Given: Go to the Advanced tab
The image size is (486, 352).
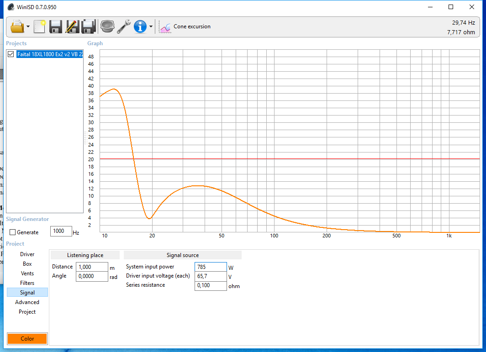Looking at the screenshot, I should point(27,302).
